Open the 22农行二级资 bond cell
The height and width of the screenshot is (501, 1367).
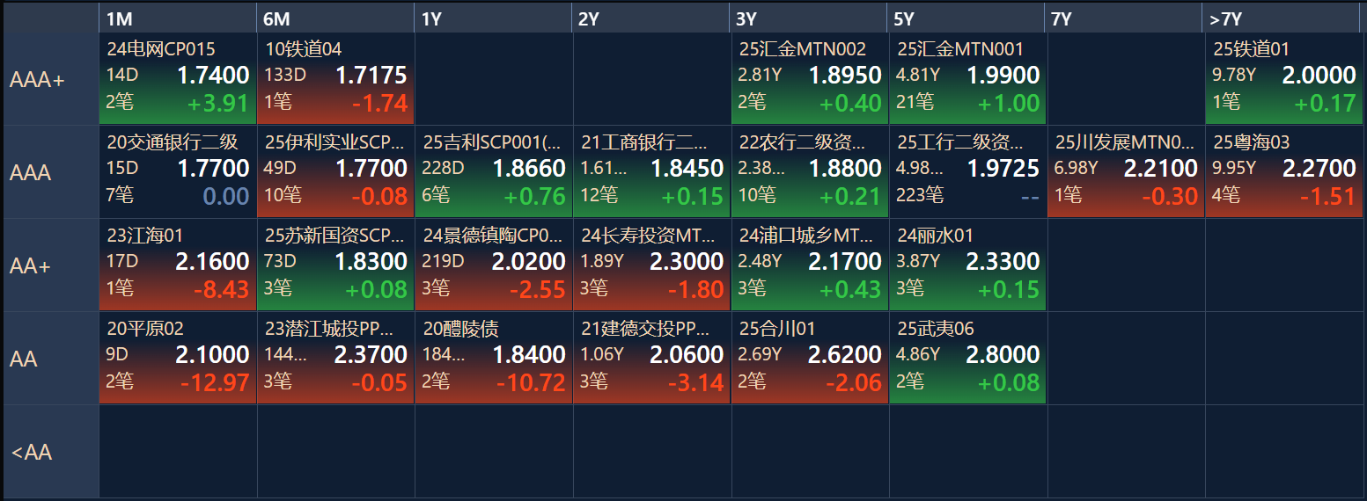point(810,172)
